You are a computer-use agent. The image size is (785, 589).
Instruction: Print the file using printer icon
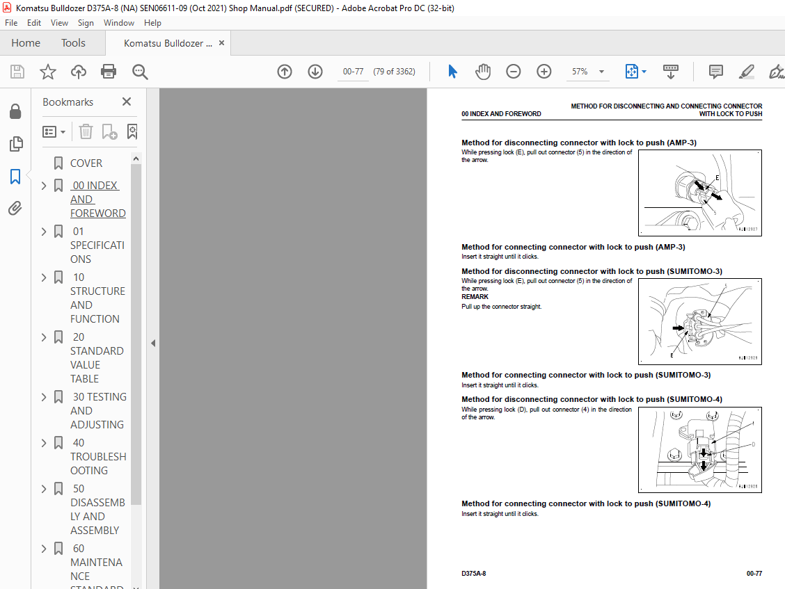pos(109,72)
